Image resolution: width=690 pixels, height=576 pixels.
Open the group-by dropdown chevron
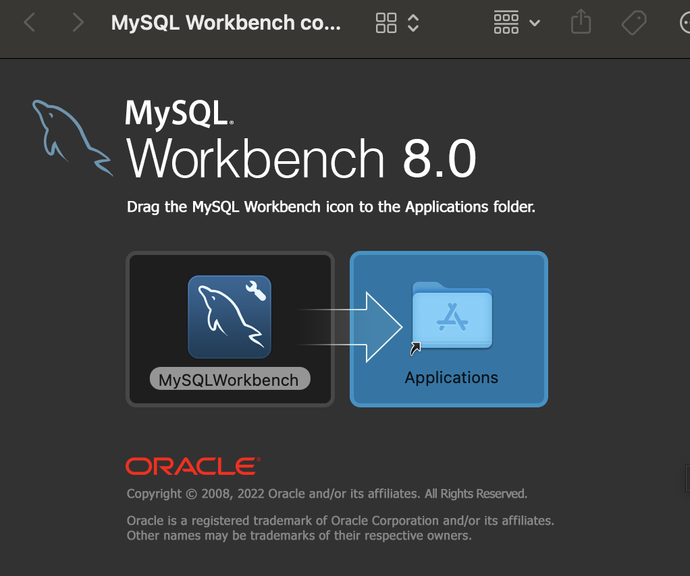pos(535,22)
